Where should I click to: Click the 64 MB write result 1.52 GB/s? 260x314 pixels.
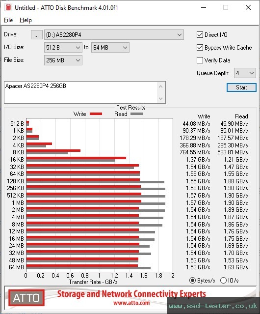(198, 267)
